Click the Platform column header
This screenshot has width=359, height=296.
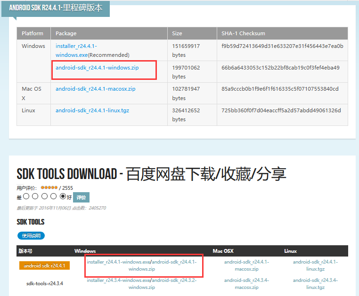(33, 33)
